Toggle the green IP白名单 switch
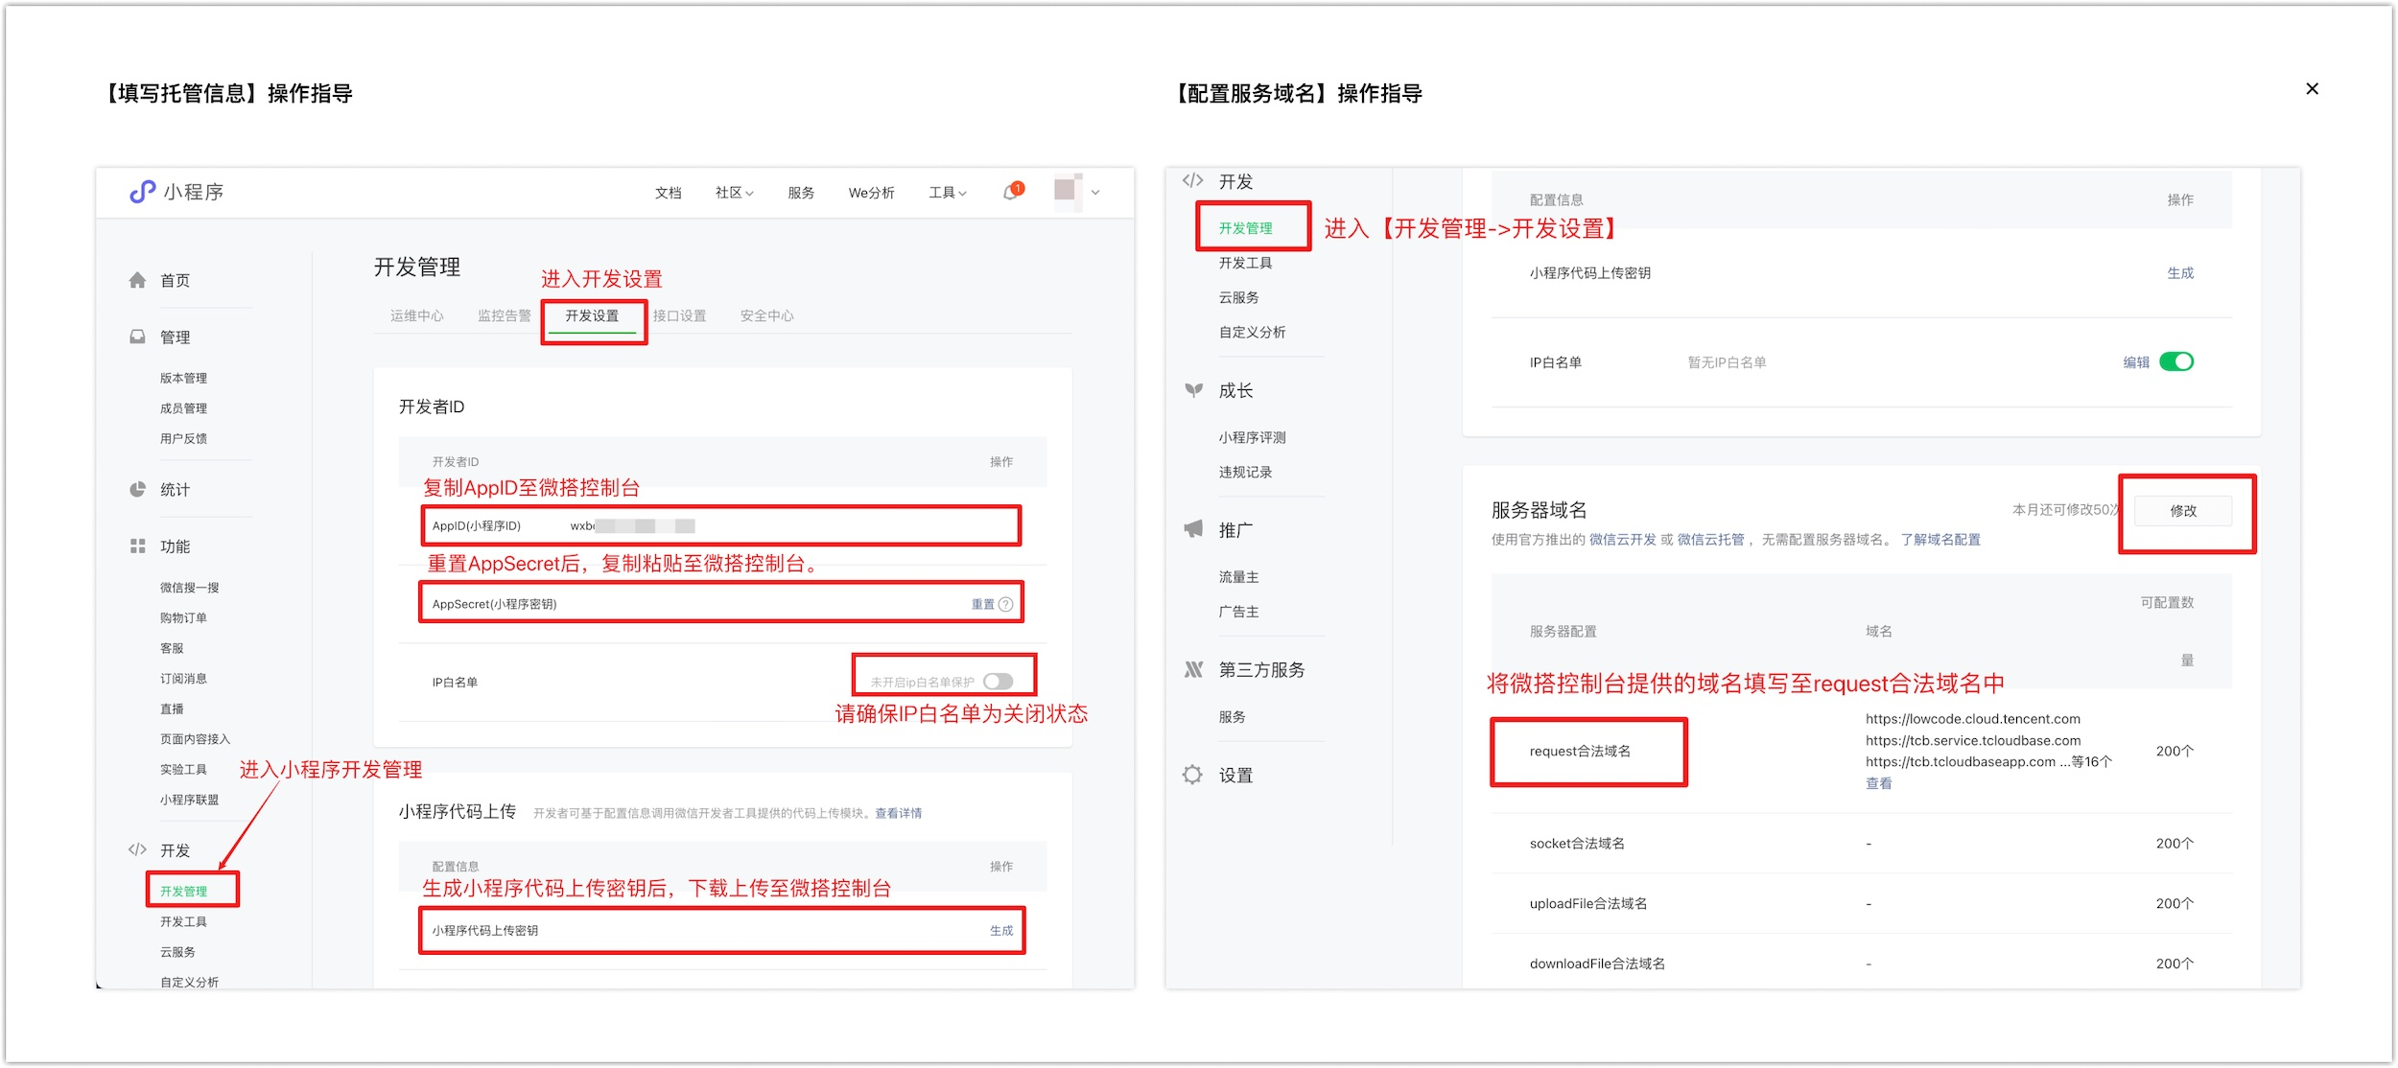The width and height of the screenshot is (2398, 1068). (2176, 361)
